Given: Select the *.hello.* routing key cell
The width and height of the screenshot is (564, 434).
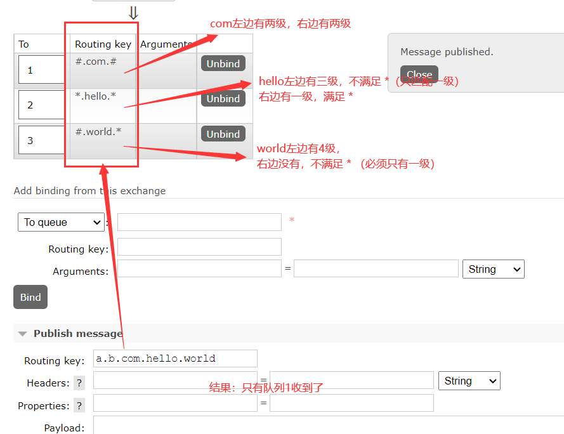Looking at the screenshot, I should 103,106.
